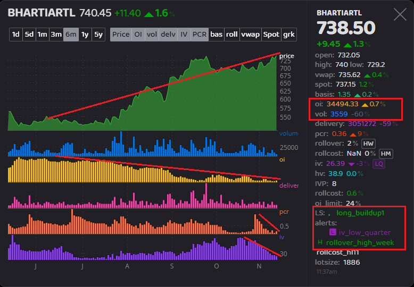Click the orange up arrow beside oi change
414x287 pixels.
365,105
